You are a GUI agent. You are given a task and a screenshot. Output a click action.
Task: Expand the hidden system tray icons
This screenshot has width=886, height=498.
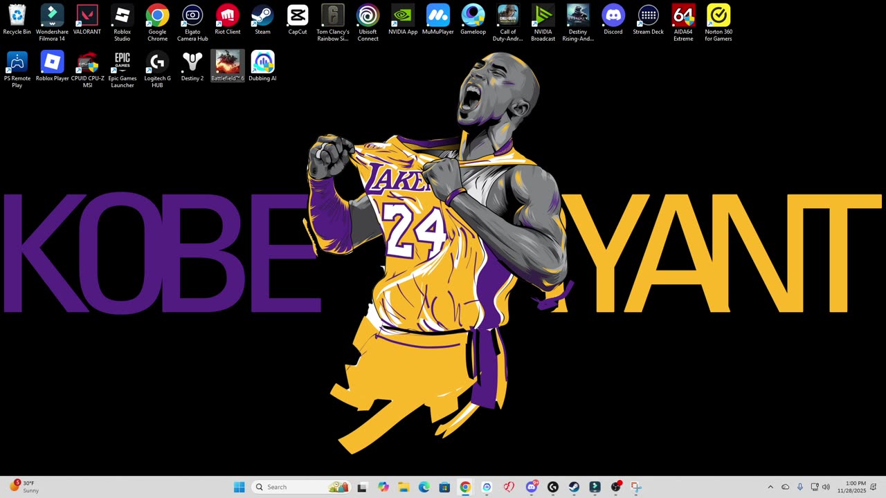click(x=770, y=487)
